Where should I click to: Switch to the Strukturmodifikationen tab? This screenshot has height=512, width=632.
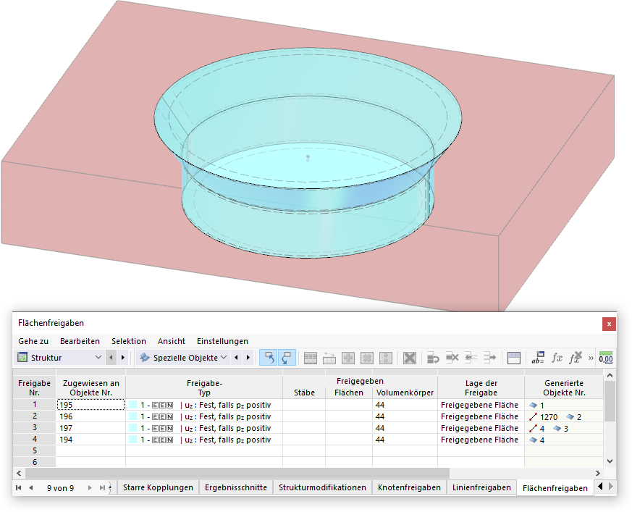click(322, 487)
